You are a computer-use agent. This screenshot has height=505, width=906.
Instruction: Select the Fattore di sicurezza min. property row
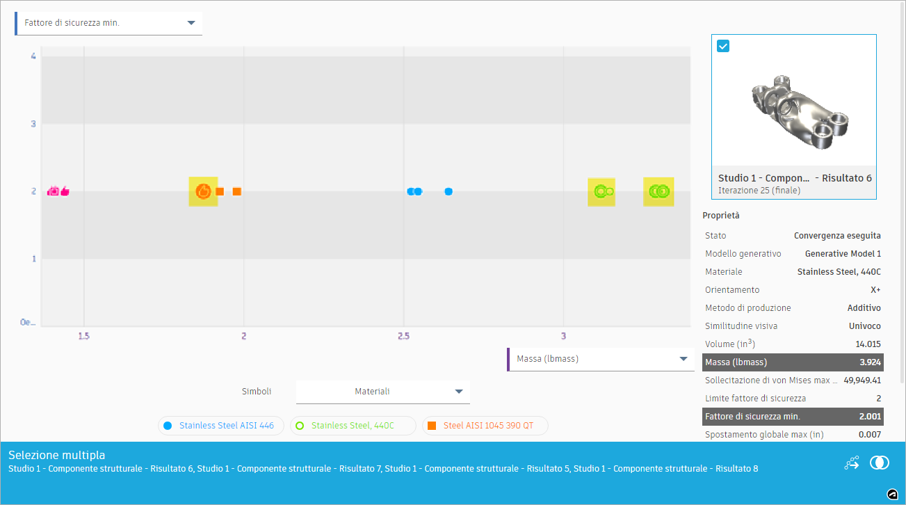793,417
